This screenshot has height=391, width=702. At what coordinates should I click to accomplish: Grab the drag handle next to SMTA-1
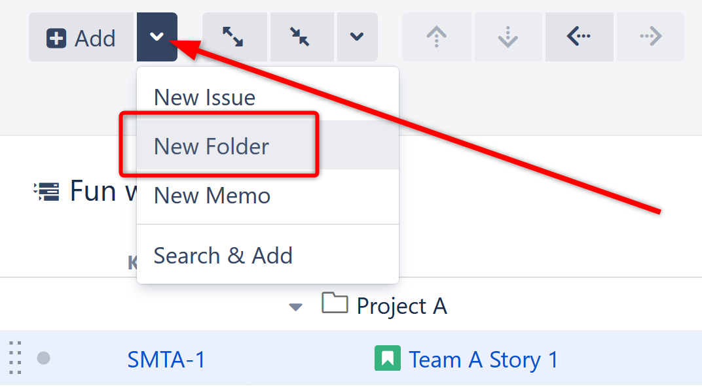pyautogui.click(x=14, y=358)
